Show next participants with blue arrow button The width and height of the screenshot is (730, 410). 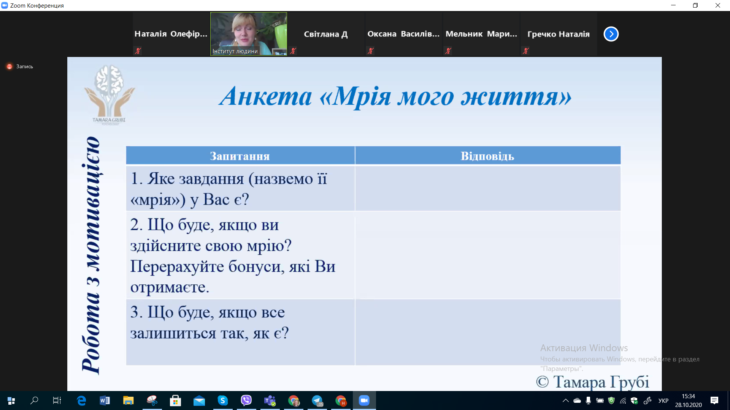pyautogui.click(x=611, y=34)
